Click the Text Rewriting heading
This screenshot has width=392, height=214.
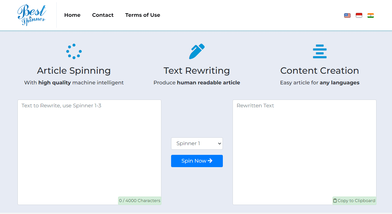(x=197, y=70)
